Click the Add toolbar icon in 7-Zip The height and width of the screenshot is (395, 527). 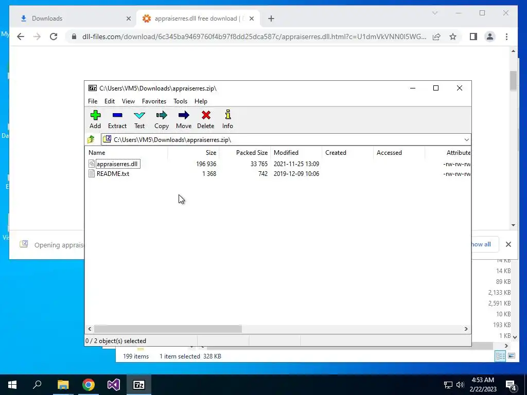[x=95, y=115]
